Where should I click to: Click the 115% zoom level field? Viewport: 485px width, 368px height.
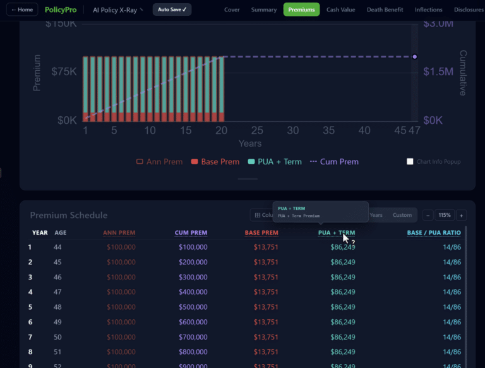click(x=444, y=215)
